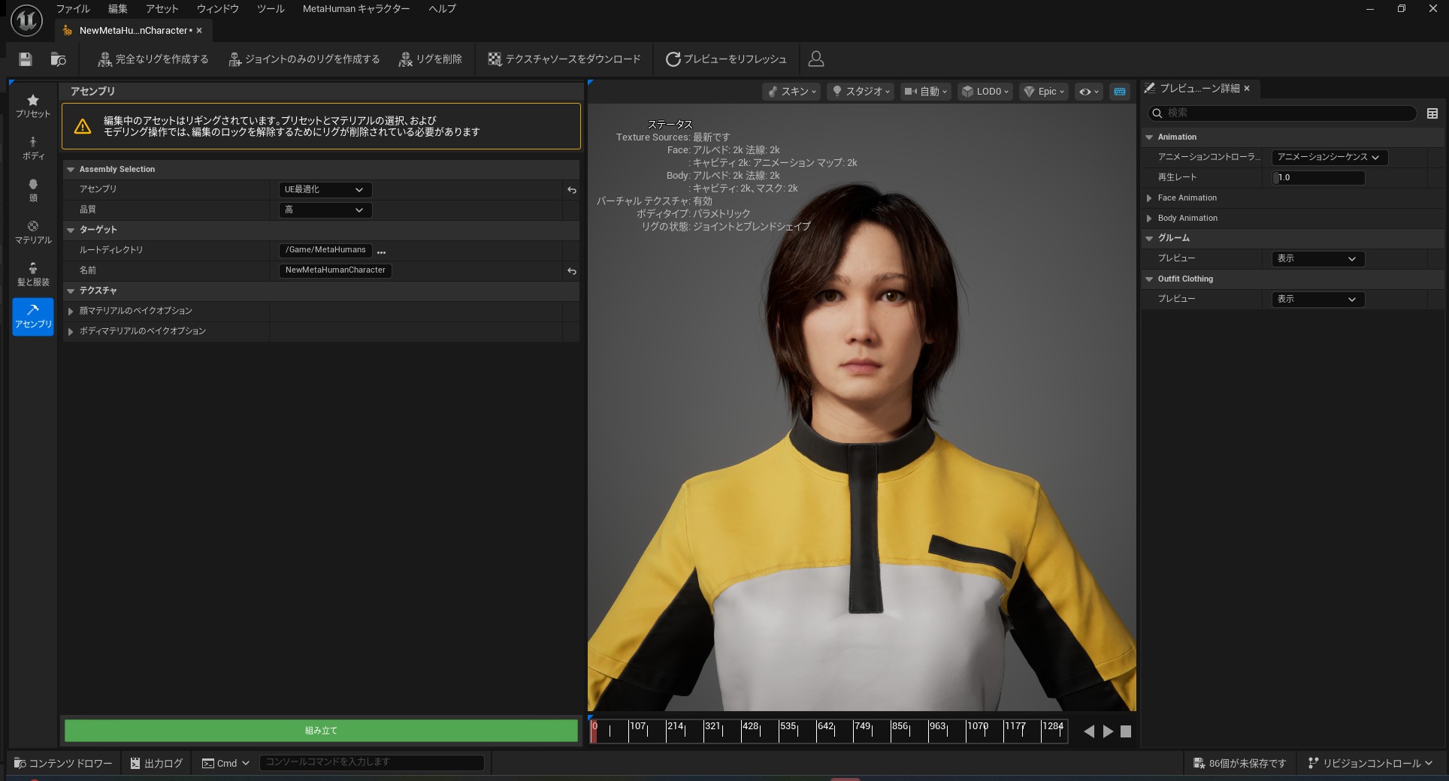Click the user account icon in toolbar
The width and height of the screenshot is (1449, 781).
coord(815,59)
